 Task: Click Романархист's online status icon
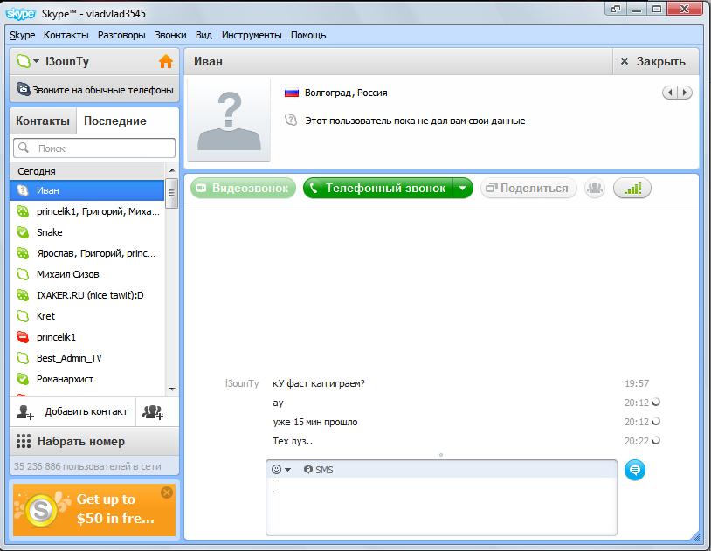(23, 379)
